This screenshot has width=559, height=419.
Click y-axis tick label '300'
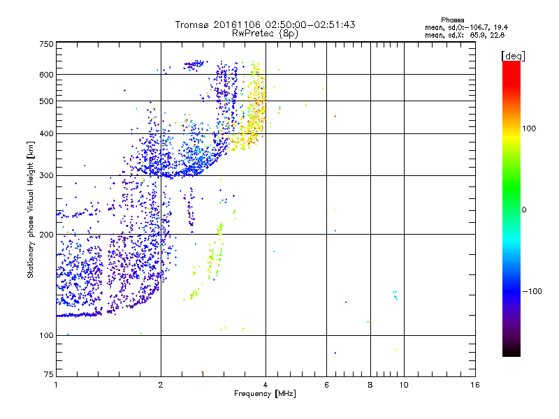click(46, 176)
